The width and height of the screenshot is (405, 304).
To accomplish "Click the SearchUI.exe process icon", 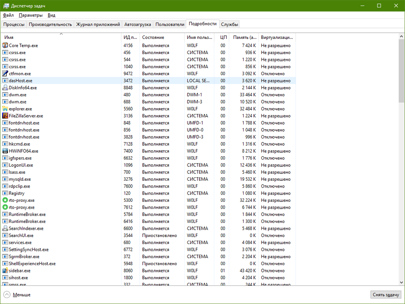I will point(5,235).
